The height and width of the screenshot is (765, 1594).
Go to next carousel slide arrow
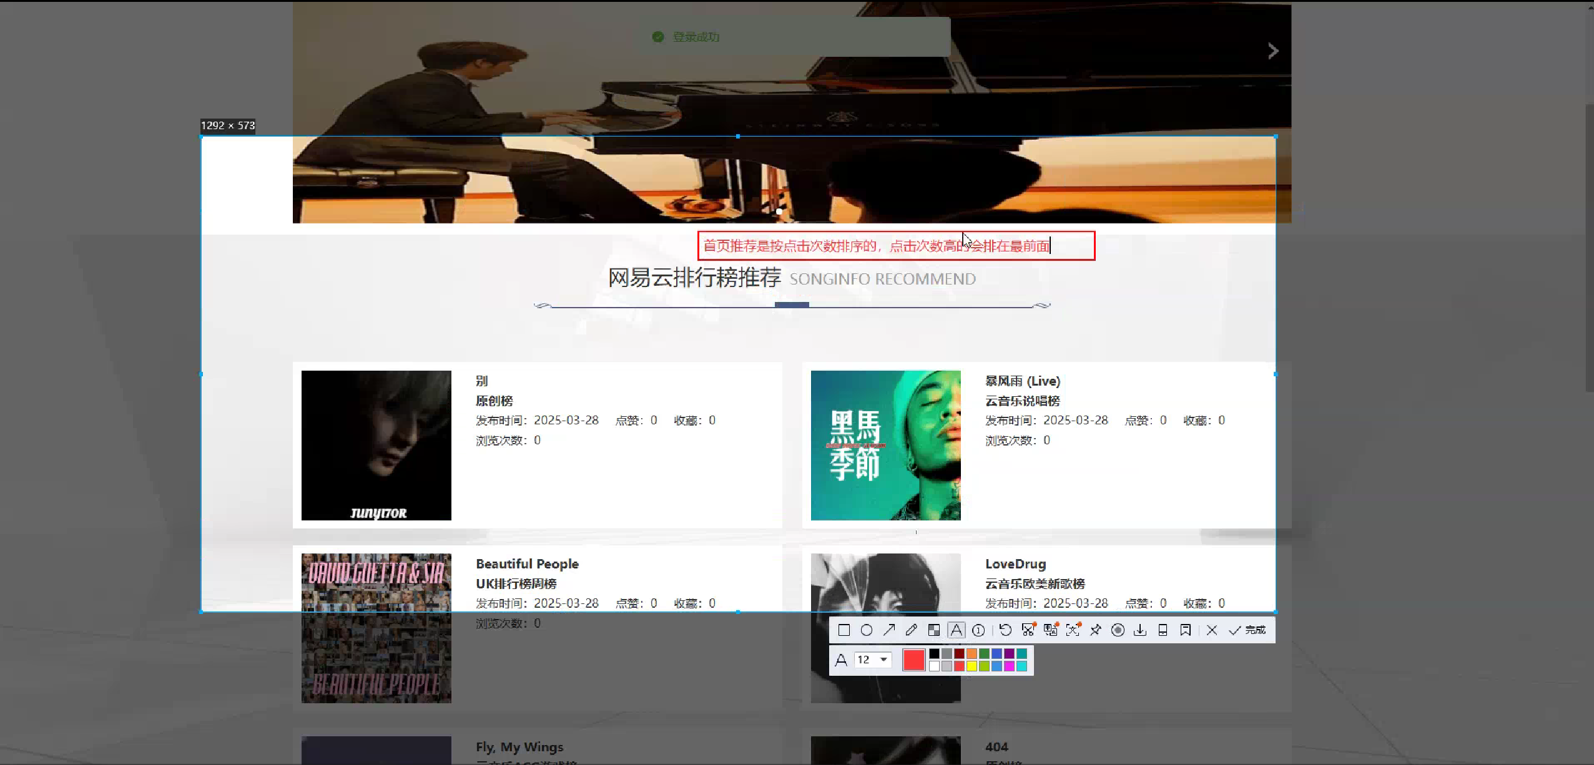pyautogui.click(x=1273, y=51)
